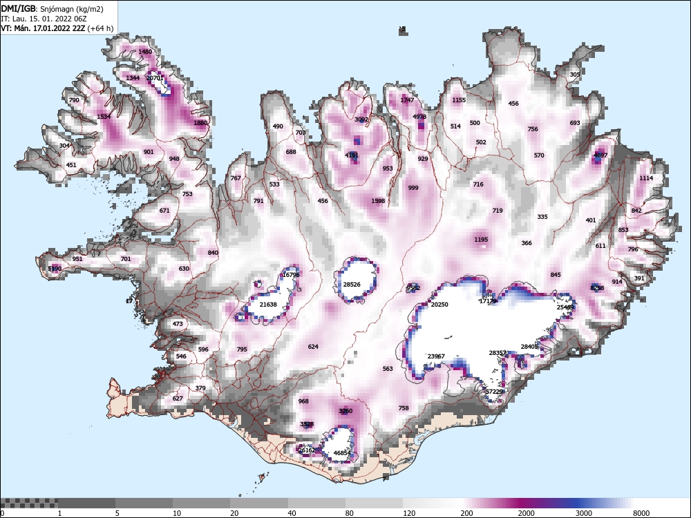Click the snow value 5190 on the western peninsula
The height and width of the screenshot is (518, 691).
pyautogui.click(x=55, y=269)
